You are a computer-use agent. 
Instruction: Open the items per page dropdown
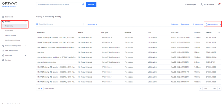tap(40, 89)
